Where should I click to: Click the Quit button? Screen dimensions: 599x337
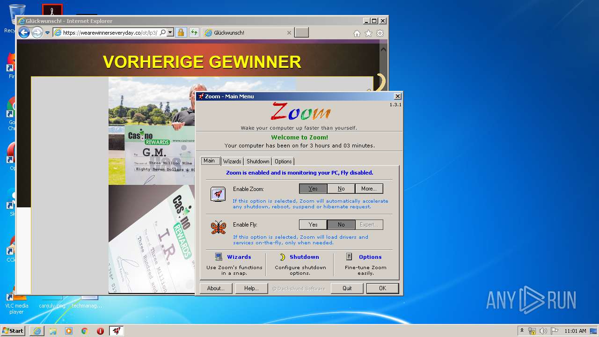click(347, 288)
